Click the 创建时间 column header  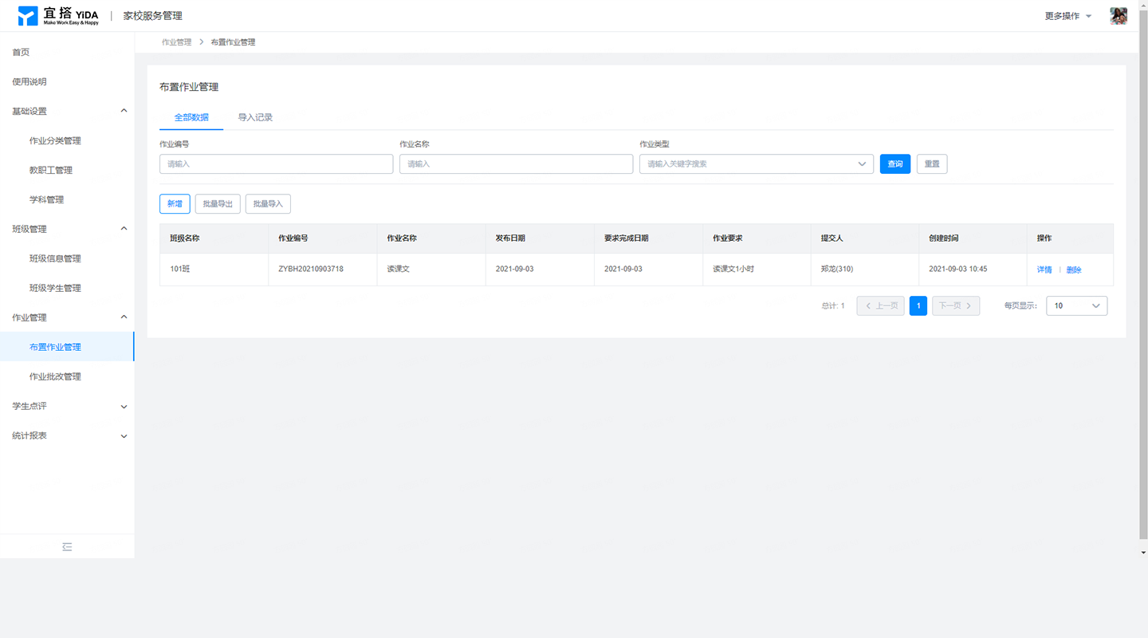point(973,238)
